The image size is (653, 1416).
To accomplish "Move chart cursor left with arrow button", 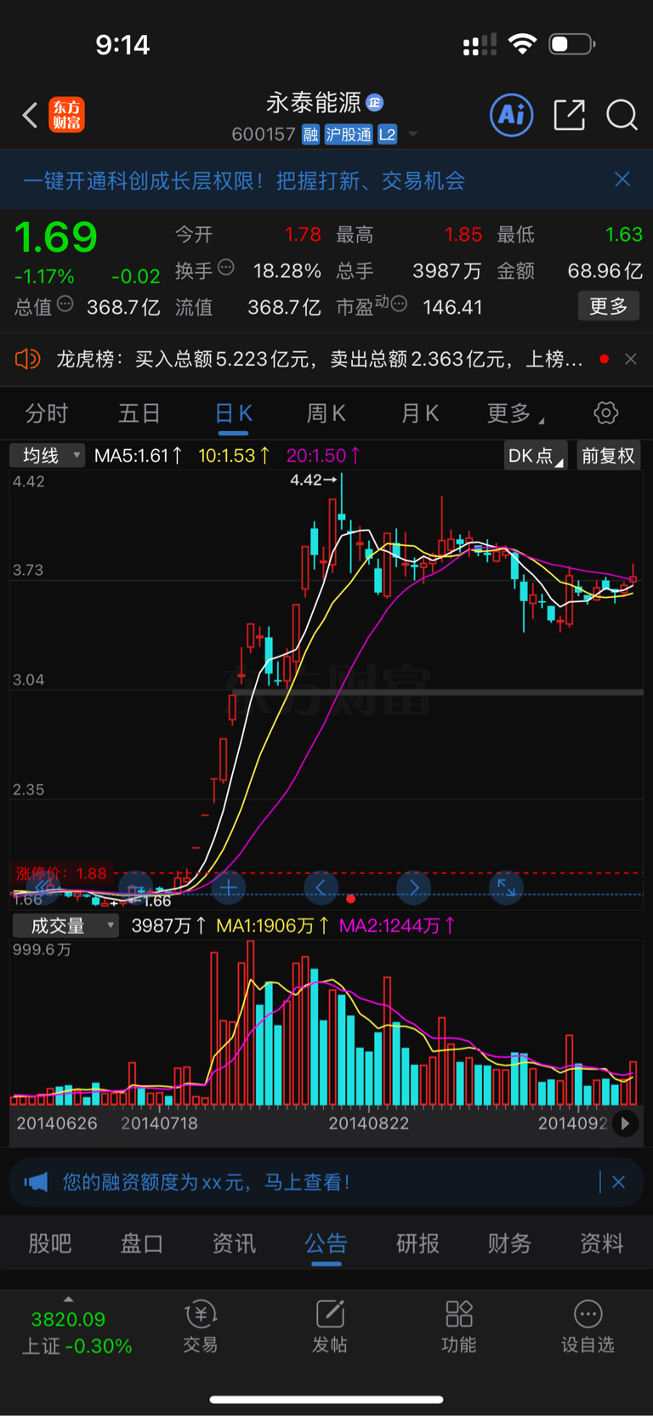I will point(321,888).
